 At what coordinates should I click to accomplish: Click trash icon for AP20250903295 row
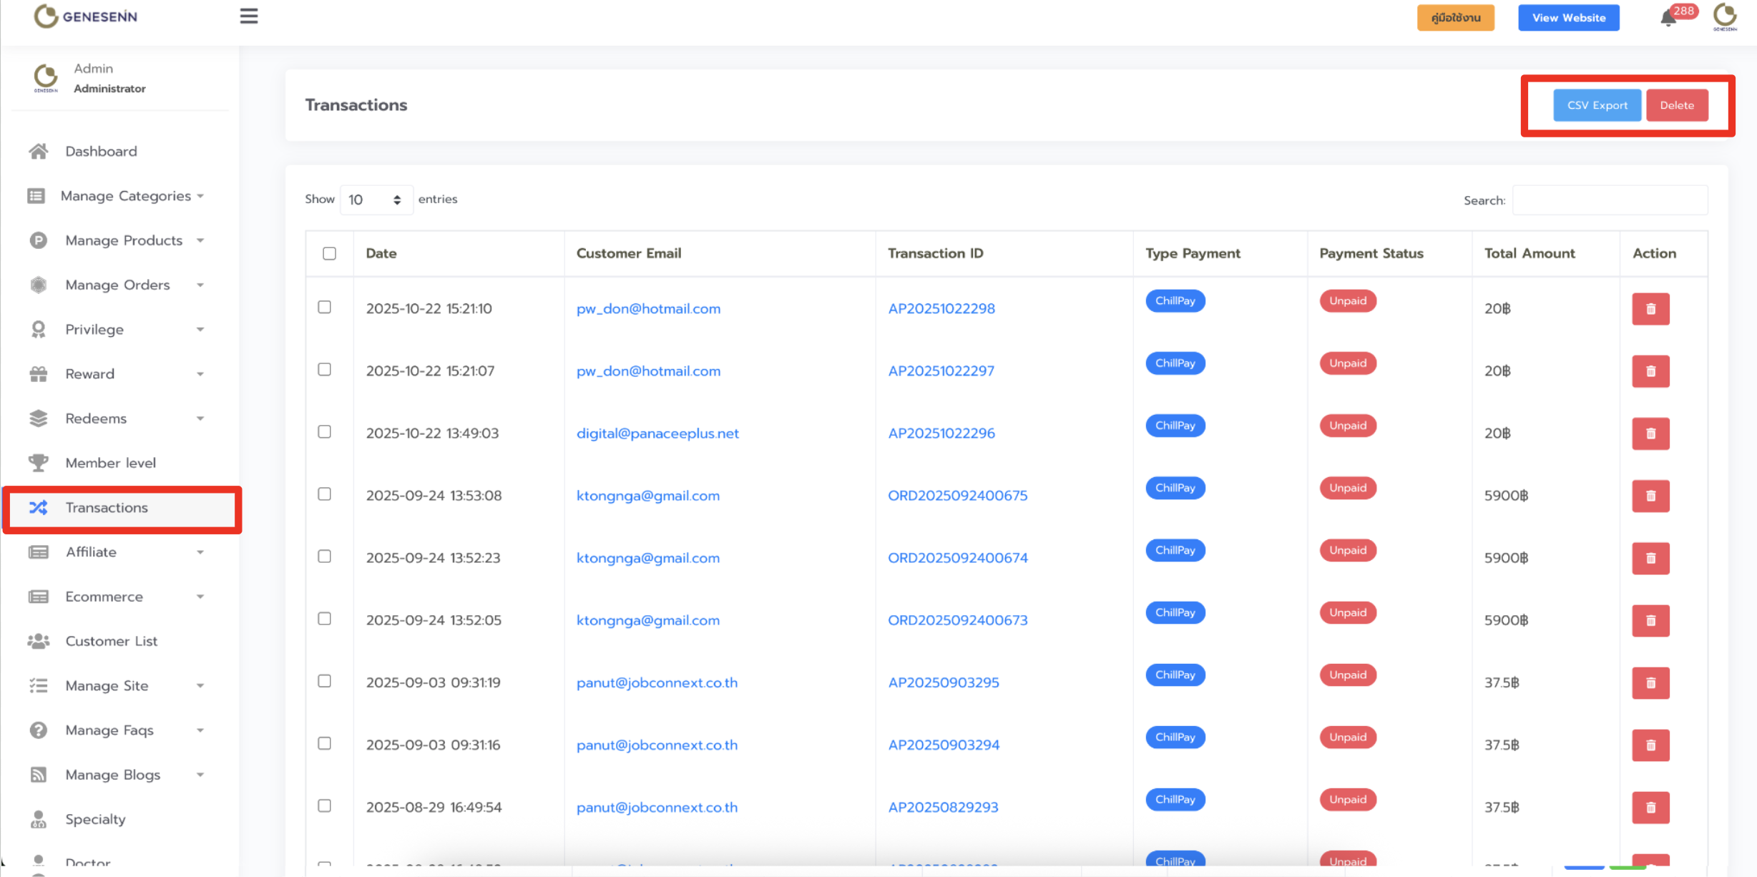pos(1650,682)
